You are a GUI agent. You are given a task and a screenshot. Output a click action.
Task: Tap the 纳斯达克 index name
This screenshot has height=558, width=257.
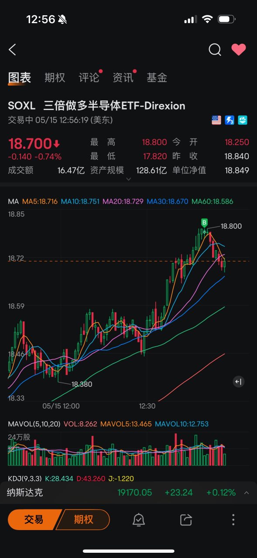click(25, 493)
